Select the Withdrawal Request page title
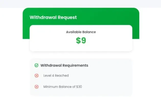 coord(53,17)
